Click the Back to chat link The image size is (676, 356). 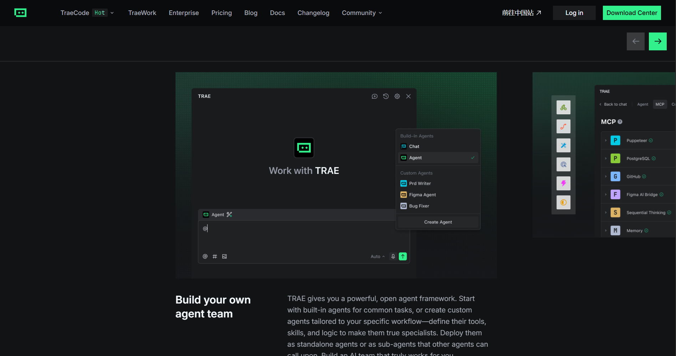pos(613,104)
